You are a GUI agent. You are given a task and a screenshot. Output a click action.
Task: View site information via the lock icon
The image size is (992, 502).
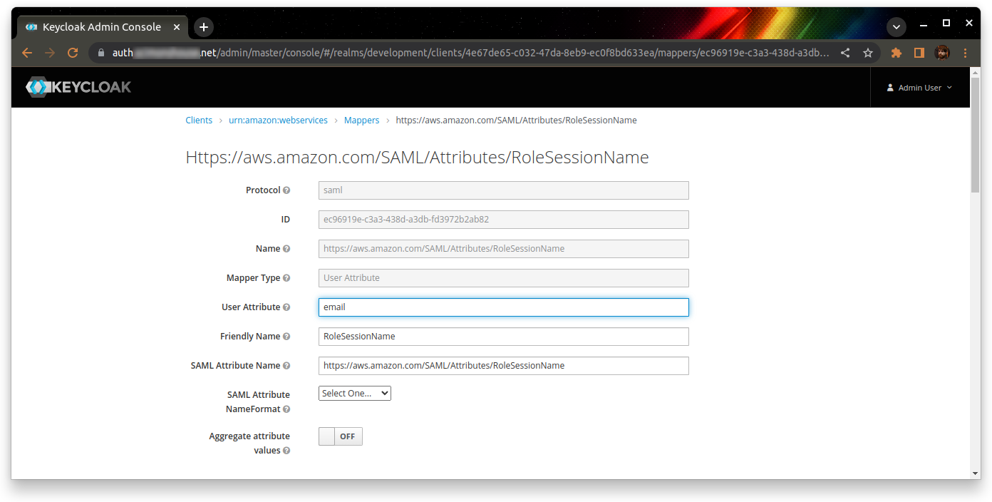click(100, 53)
